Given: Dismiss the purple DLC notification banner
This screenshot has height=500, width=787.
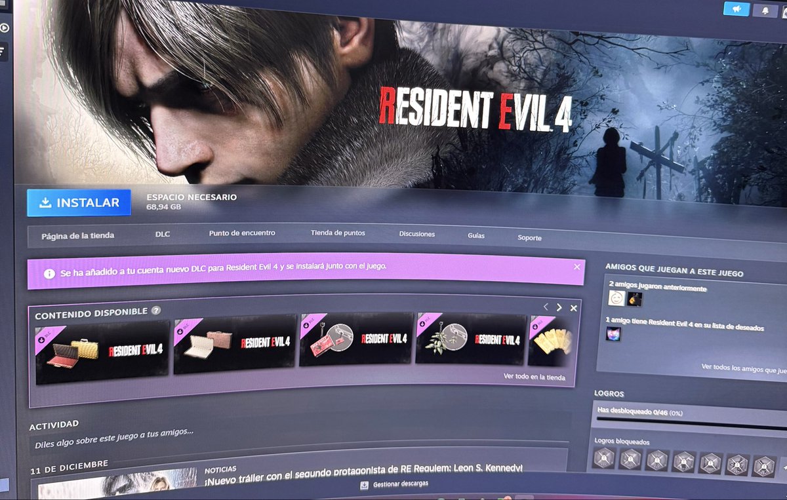Looking at the screenshot, I should click(x=577, y=267).
